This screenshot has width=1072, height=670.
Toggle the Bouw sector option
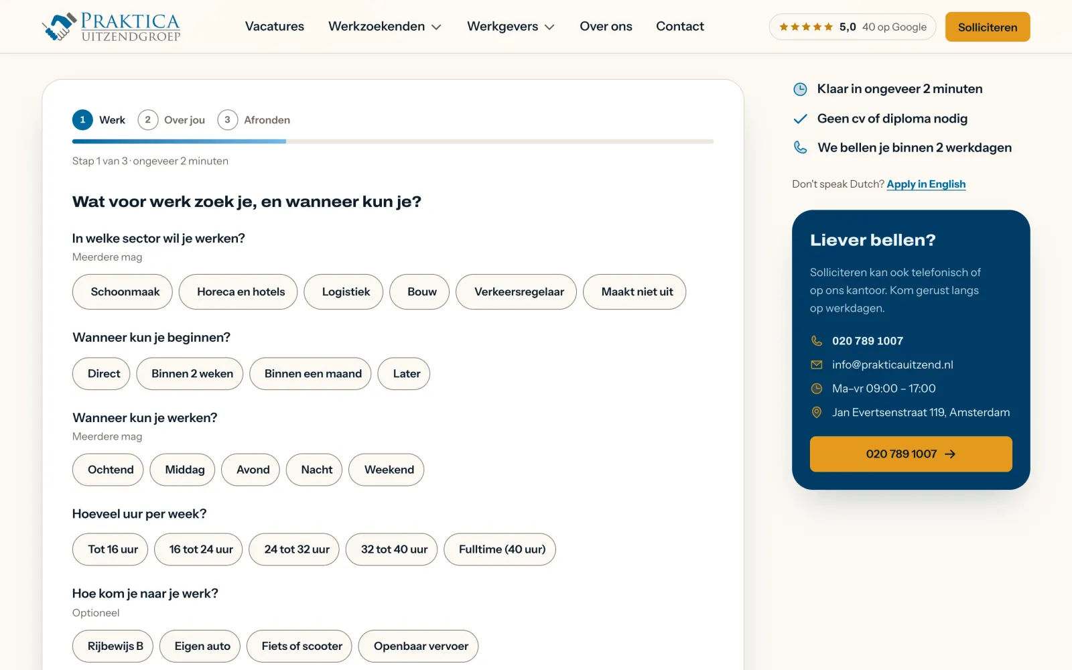419,292
